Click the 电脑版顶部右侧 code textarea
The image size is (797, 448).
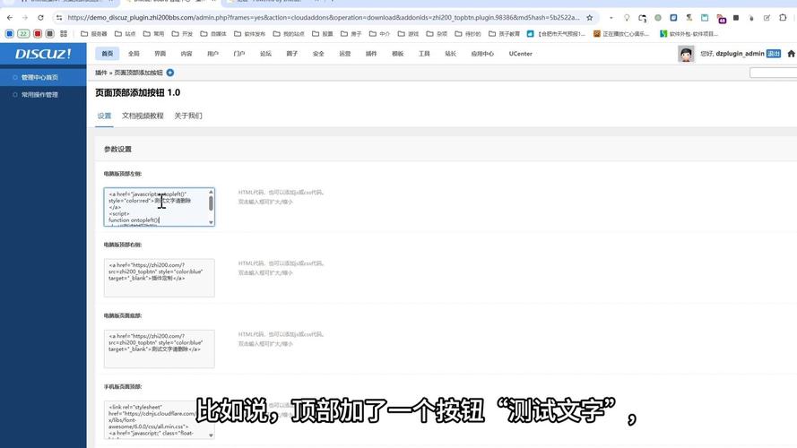(x=159, y=278)
